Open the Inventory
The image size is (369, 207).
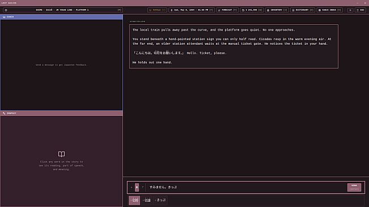tap(277, 10)
